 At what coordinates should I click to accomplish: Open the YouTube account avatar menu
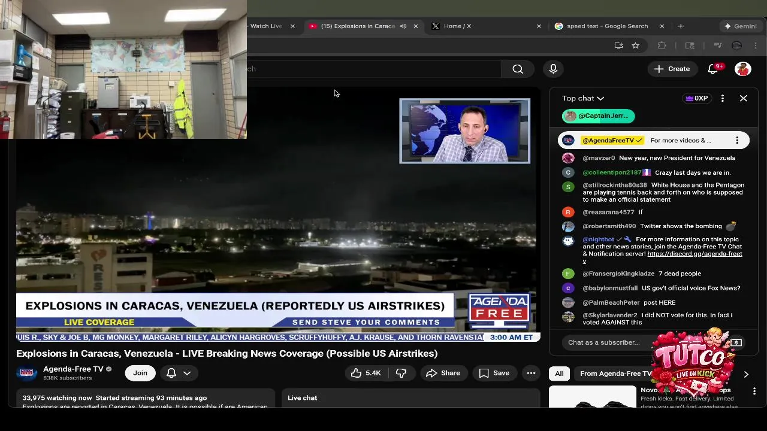743,69
